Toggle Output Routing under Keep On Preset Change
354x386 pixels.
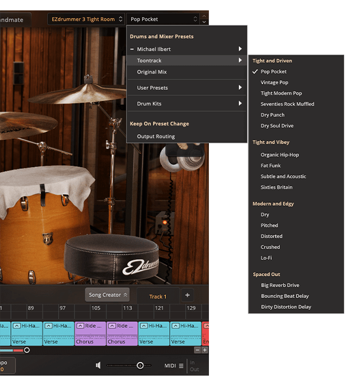(x=155, y=137)
